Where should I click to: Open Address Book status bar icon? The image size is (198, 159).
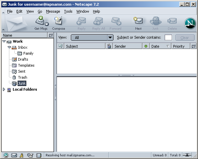(39, 155)
